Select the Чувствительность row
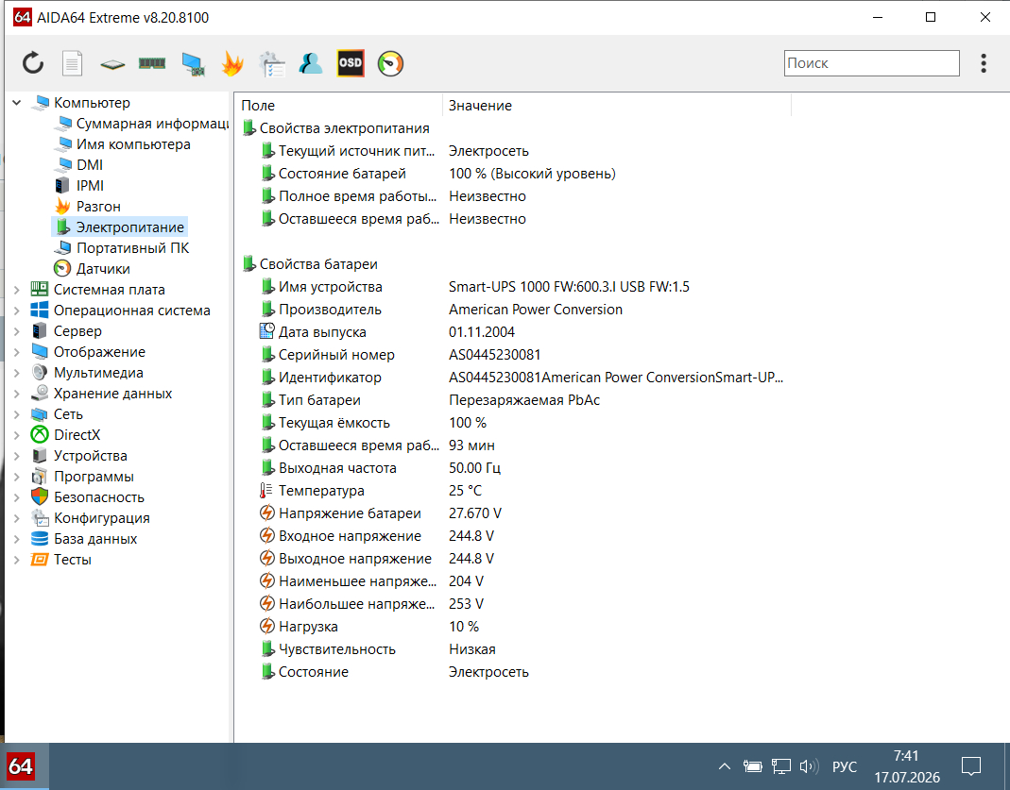1010x790 pixels. tap(378, 649)
